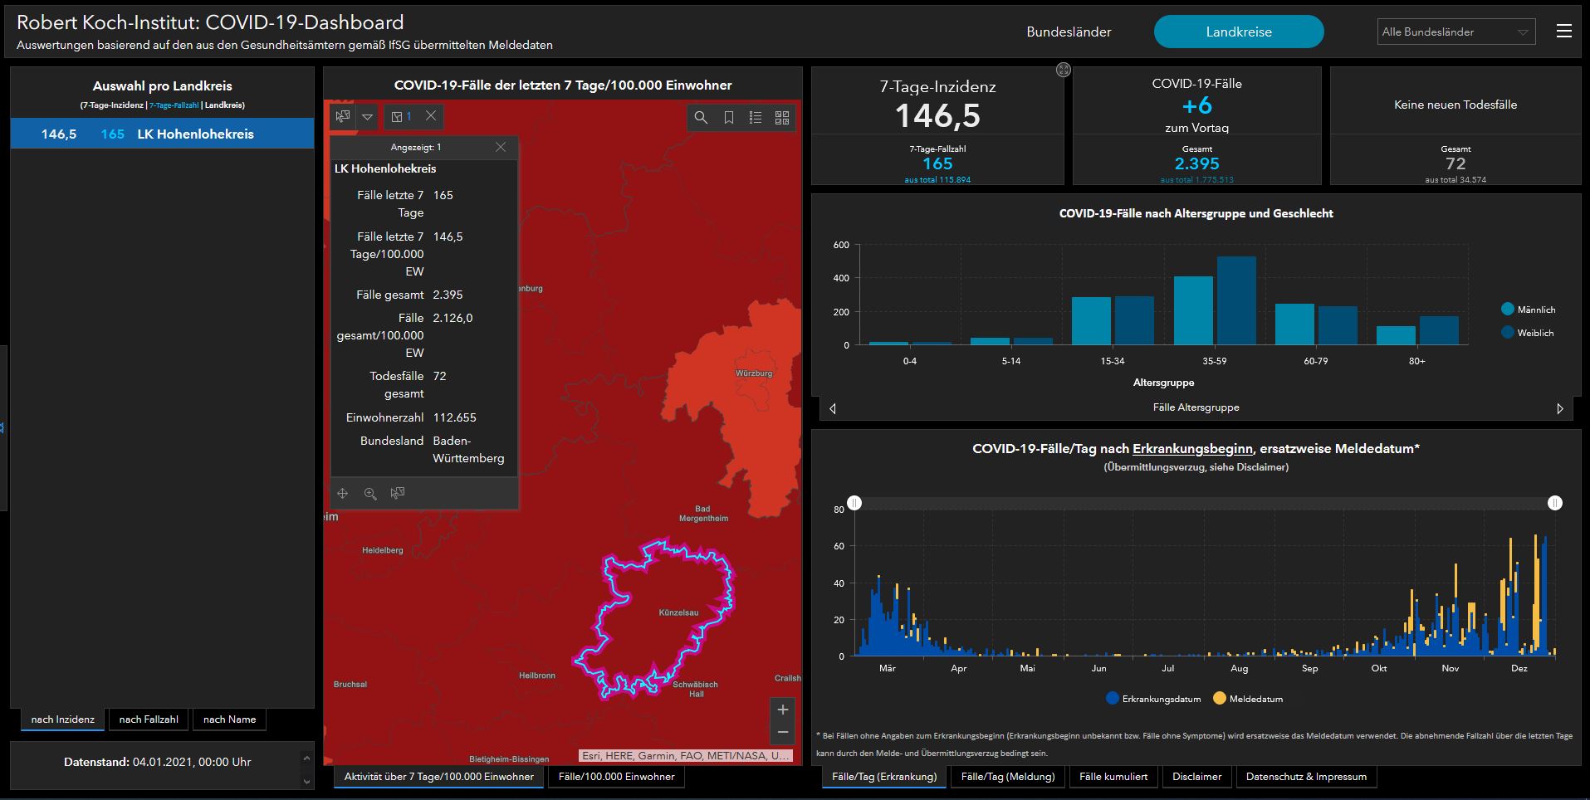Close the Angezeigt: 1 popup

[500, 147]
